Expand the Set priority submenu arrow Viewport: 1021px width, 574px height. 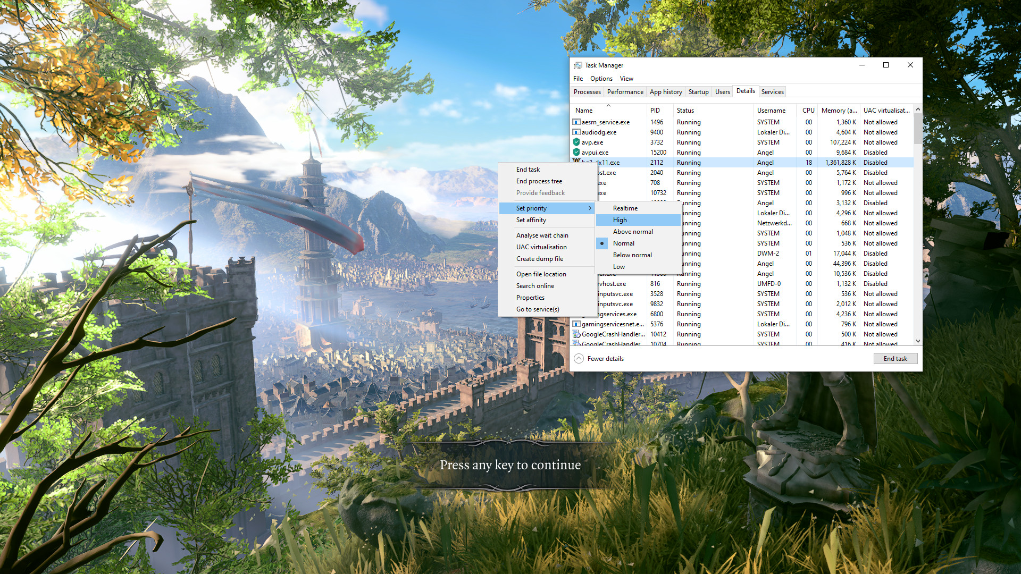pos(590,208)
